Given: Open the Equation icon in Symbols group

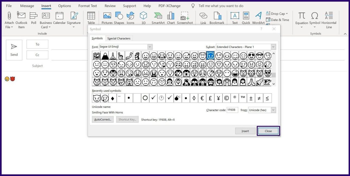Looking at the screenshot, I should click(301, 16).
